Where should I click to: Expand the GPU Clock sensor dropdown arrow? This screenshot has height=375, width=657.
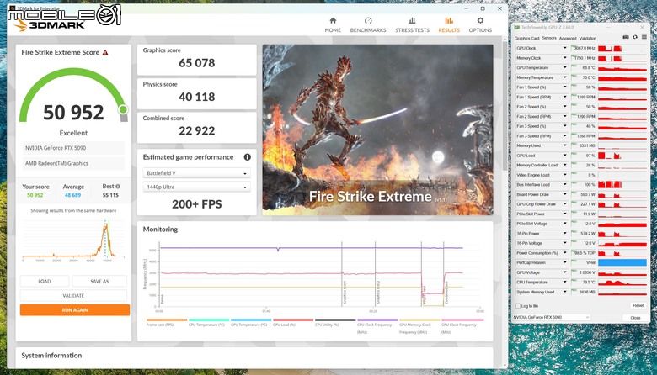564,48
